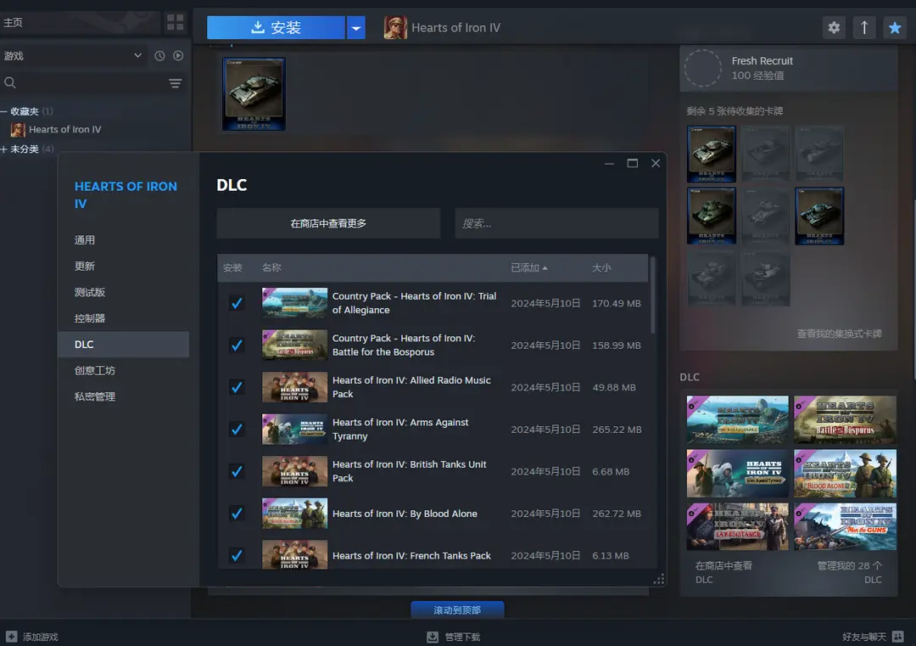Click the add game plus icon
The height and width of the screenshot is (646, 916).
11,637
